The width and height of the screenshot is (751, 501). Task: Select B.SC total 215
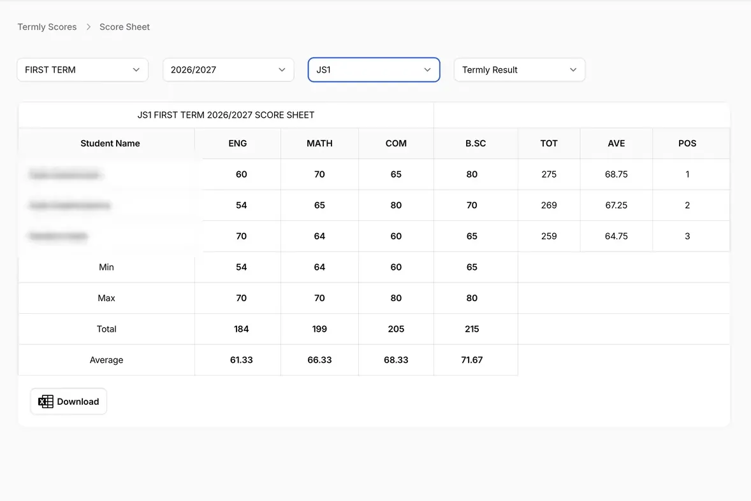click(472, 329)
